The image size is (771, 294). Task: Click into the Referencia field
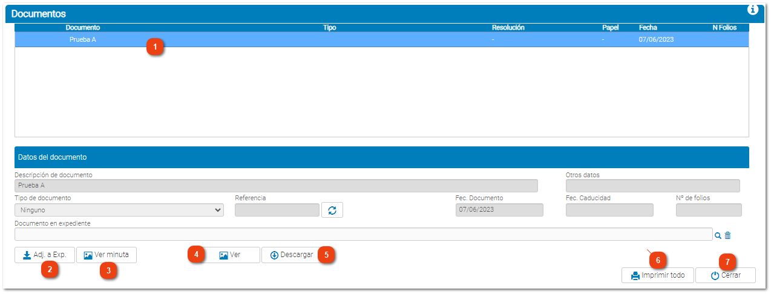coord(277,210)
